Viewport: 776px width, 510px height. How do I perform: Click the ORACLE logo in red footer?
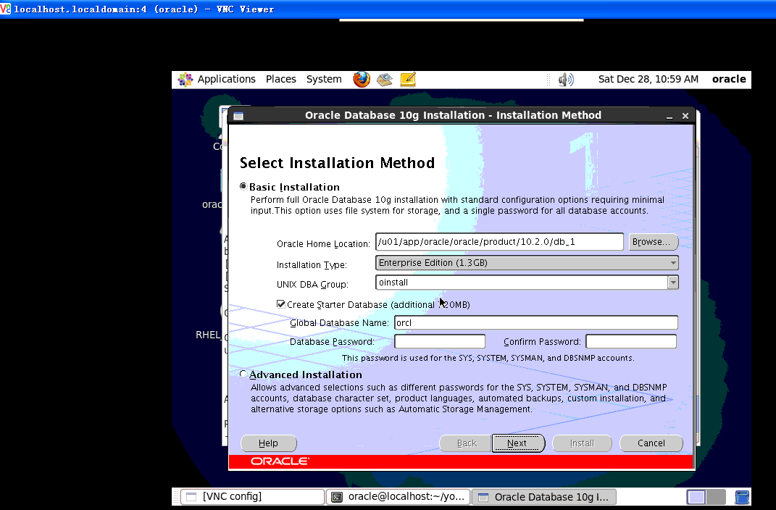pyautogui.click(x=280, y=461)
